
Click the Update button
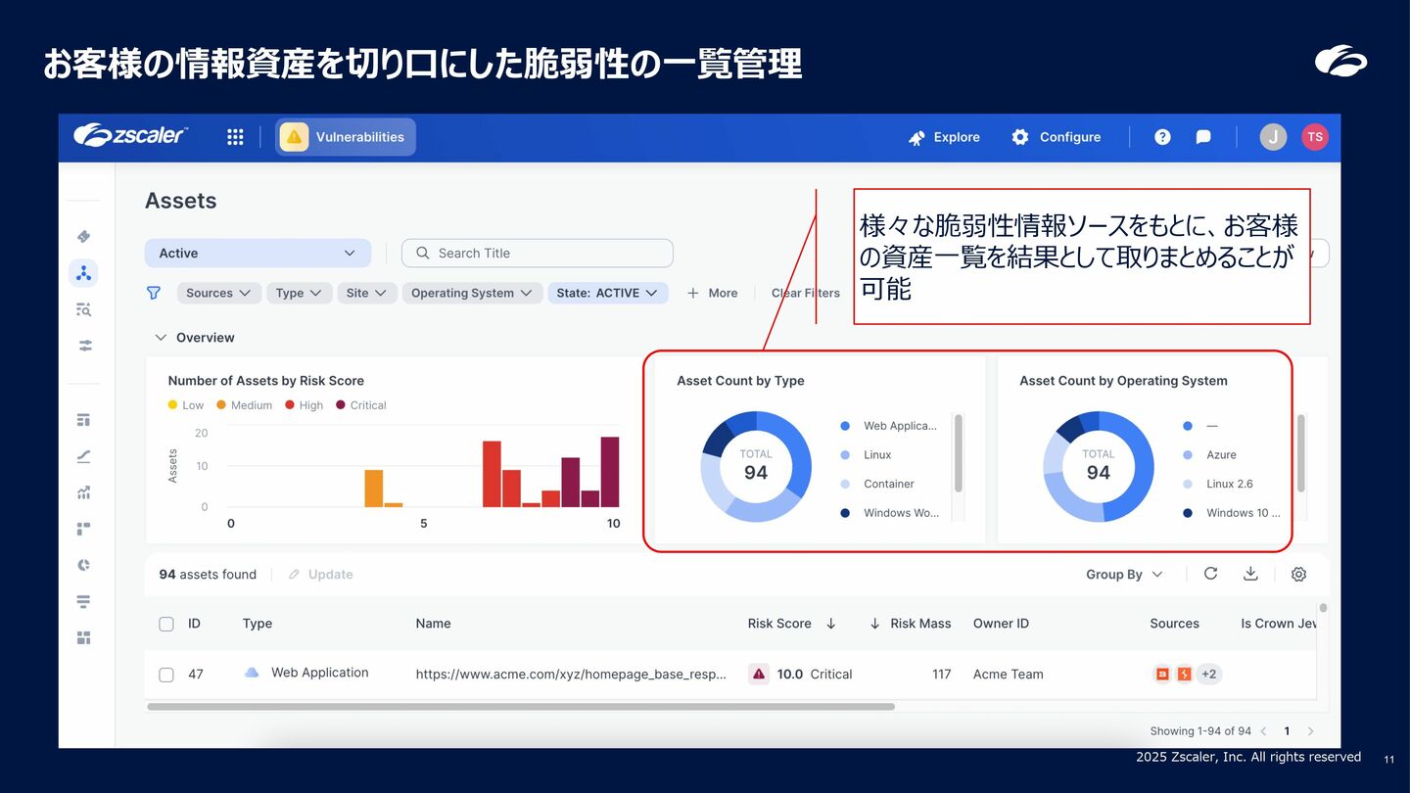tap(320, 575)
